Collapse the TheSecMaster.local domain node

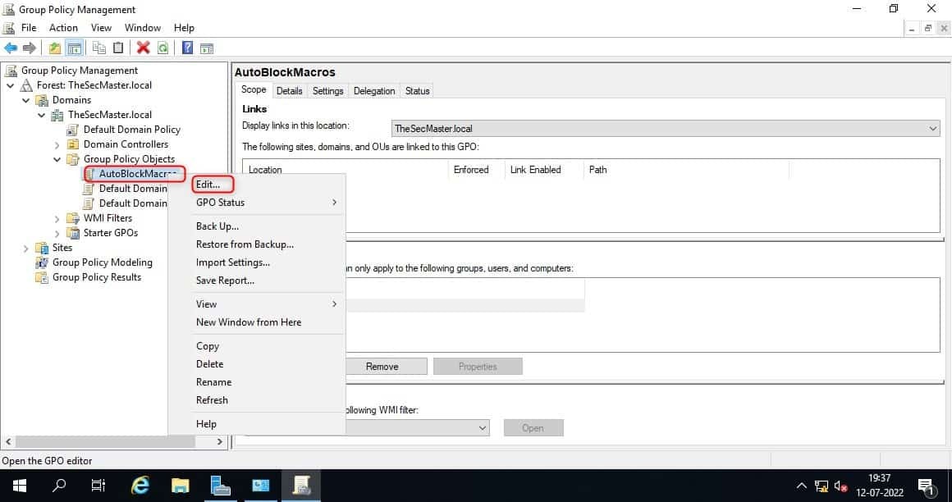pyautogui.click(x=41, y=115)
